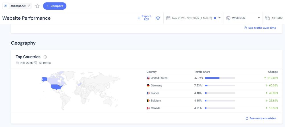Click the Export PDF button
Viewport: 285px width, 127px height.
(x=144, y=18)
